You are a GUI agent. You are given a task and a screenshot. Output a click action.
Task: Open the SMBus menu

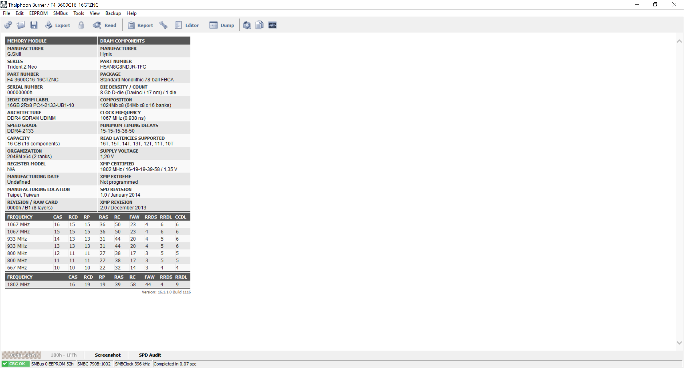(60, 13)
